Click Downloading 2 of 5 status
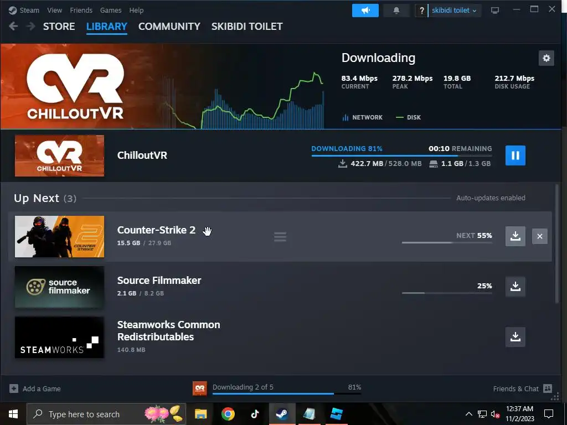The width and height of the screenshot is (567, 425). click(243, 387)
